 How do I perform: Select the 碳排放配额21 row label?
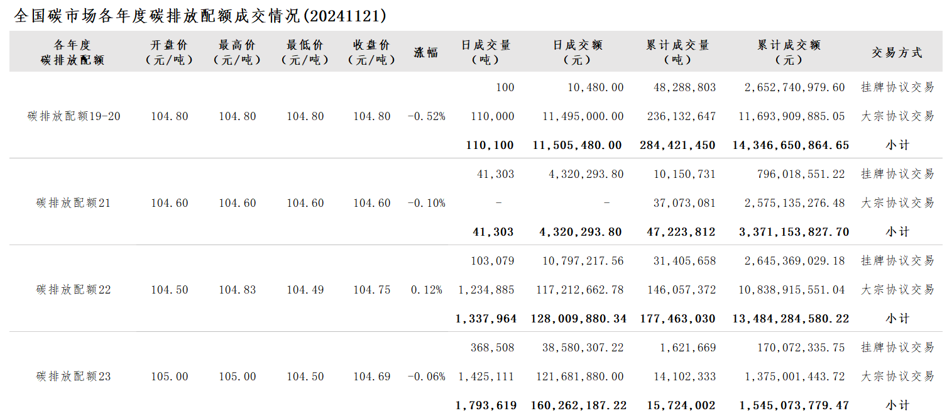pos(74,203)
